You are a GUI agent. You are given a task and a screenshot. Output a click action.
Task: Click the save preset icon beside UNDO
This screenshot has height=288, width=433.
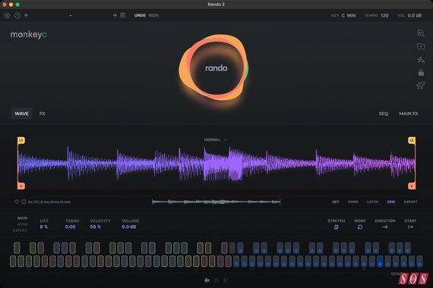coord(123,15)
